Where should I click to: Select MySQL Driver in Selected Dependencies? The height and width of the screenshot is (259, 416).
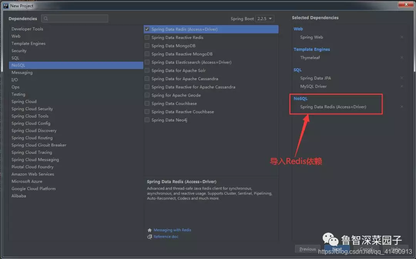[x=313, y=86]
